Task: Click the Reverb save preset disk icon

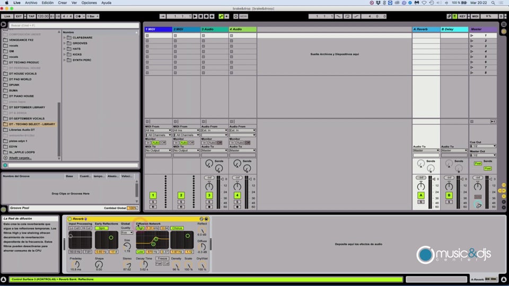Action: [206, 219]
